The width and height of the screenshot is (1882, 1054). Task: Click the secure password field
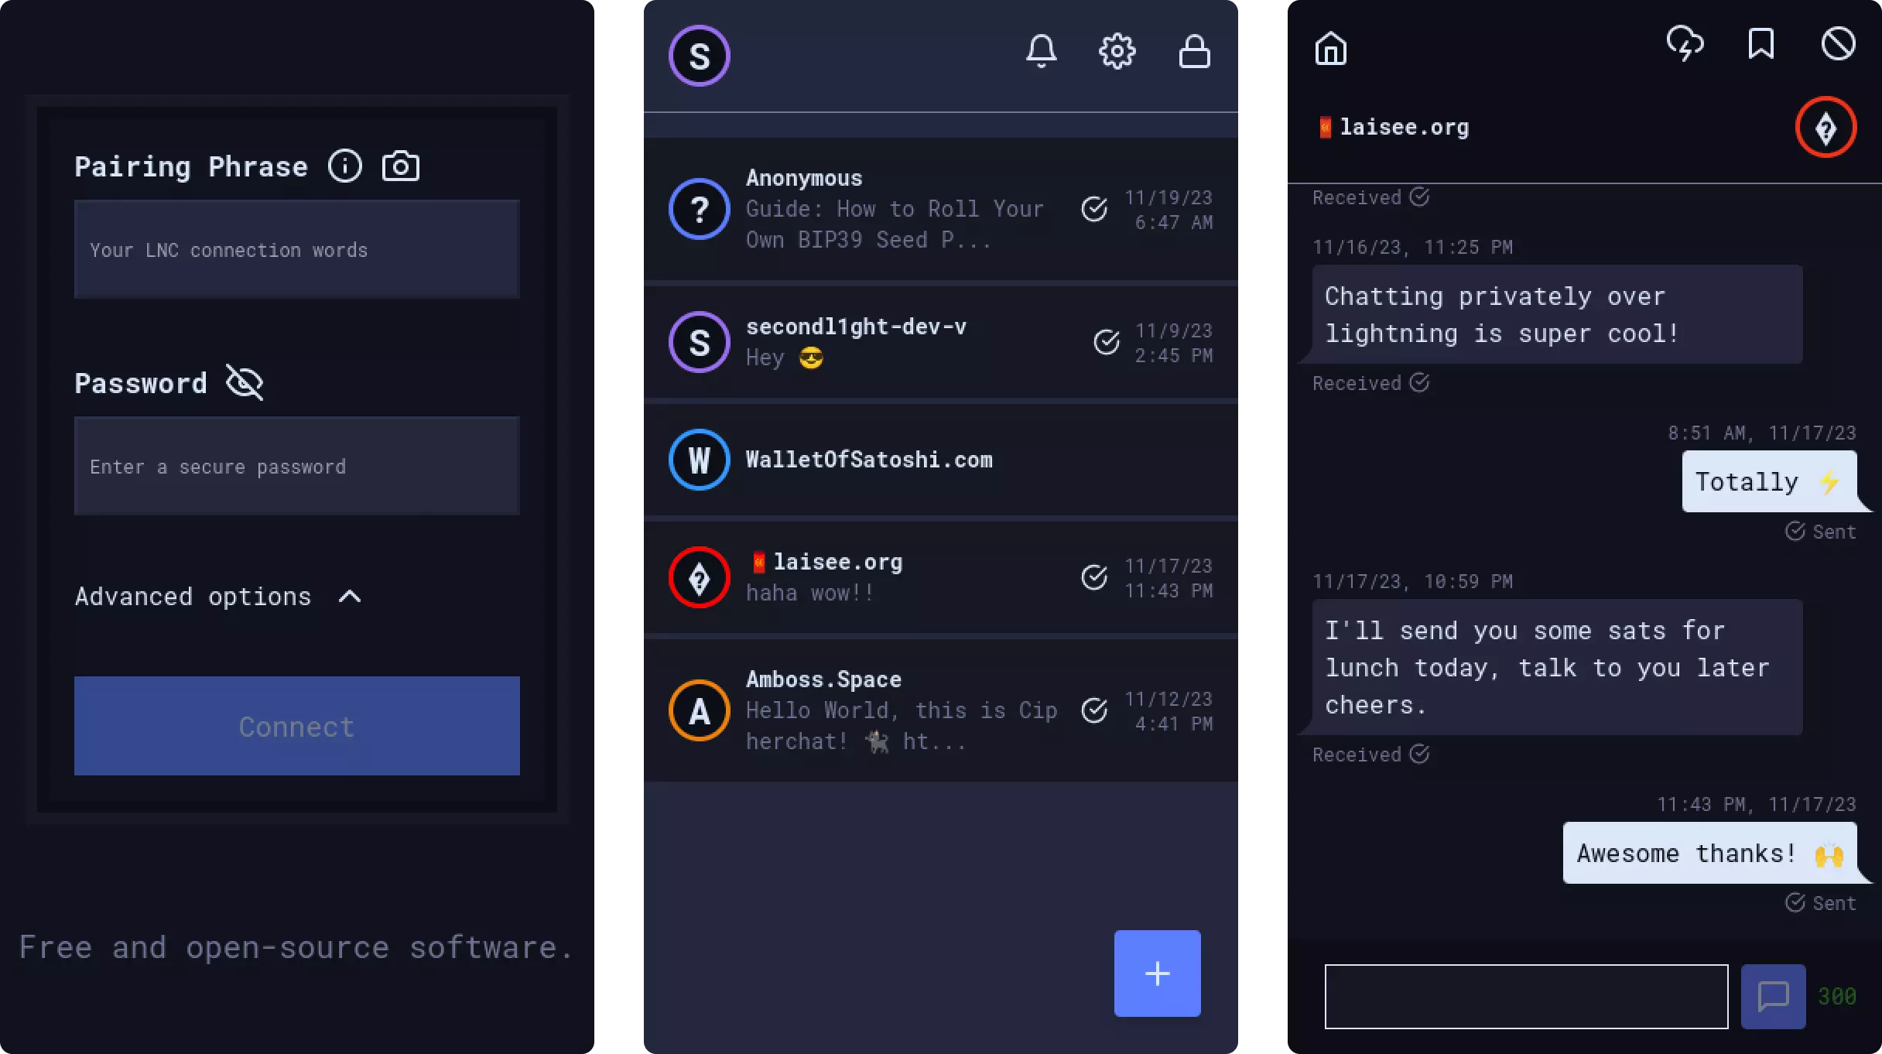pyautogui.click(x=296, y=466)
